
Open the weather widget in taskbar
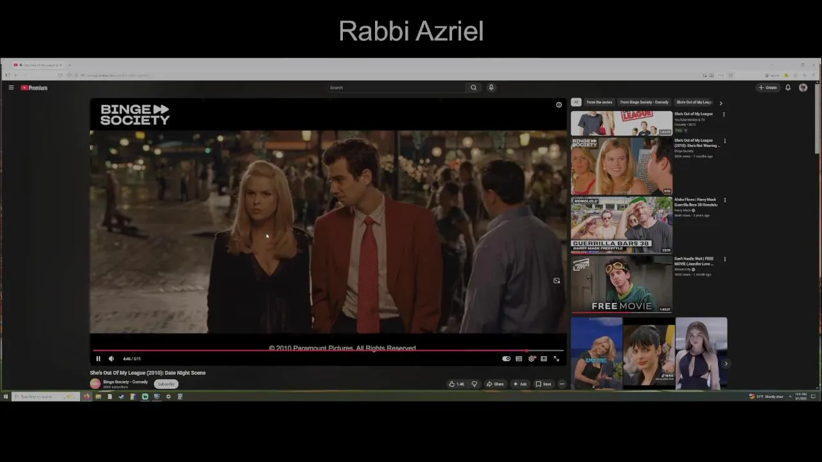click(x=766, y=397)
